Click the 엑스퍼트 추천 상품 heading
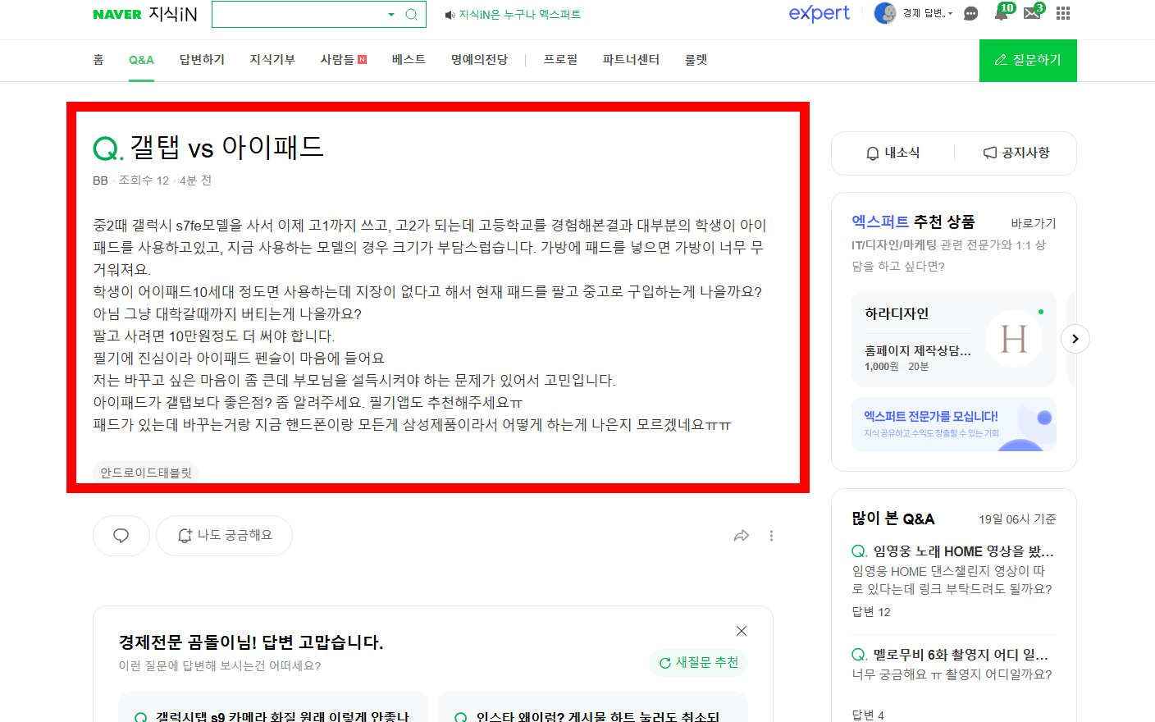The image size is (1155, 722). tap(913, 222)
